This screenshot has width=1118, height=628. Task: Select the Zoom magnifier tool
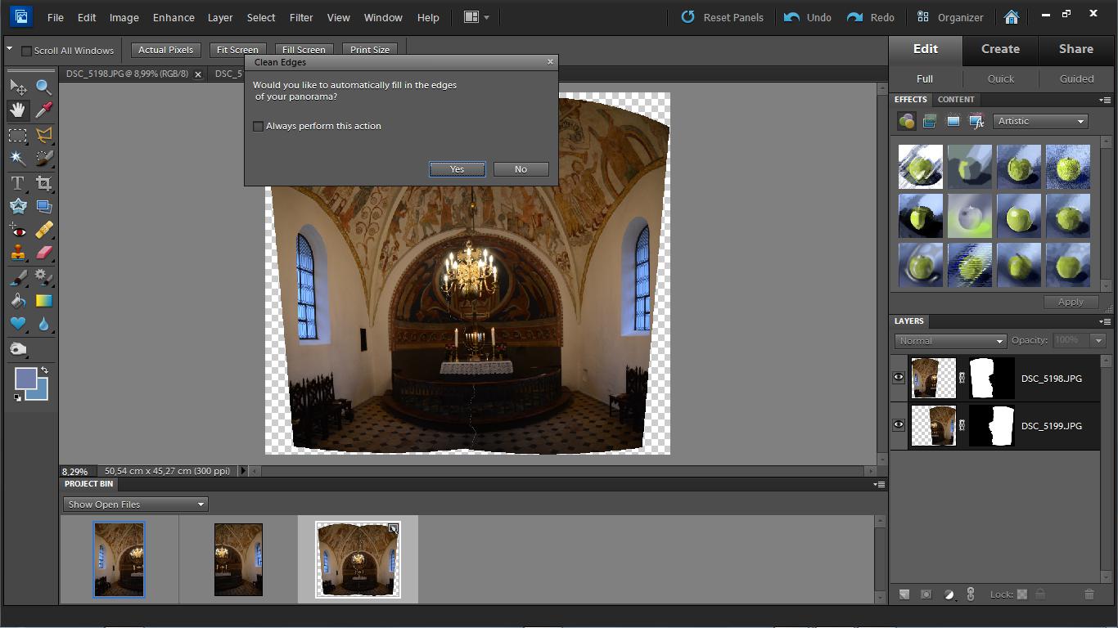click(x=43, y=87)
